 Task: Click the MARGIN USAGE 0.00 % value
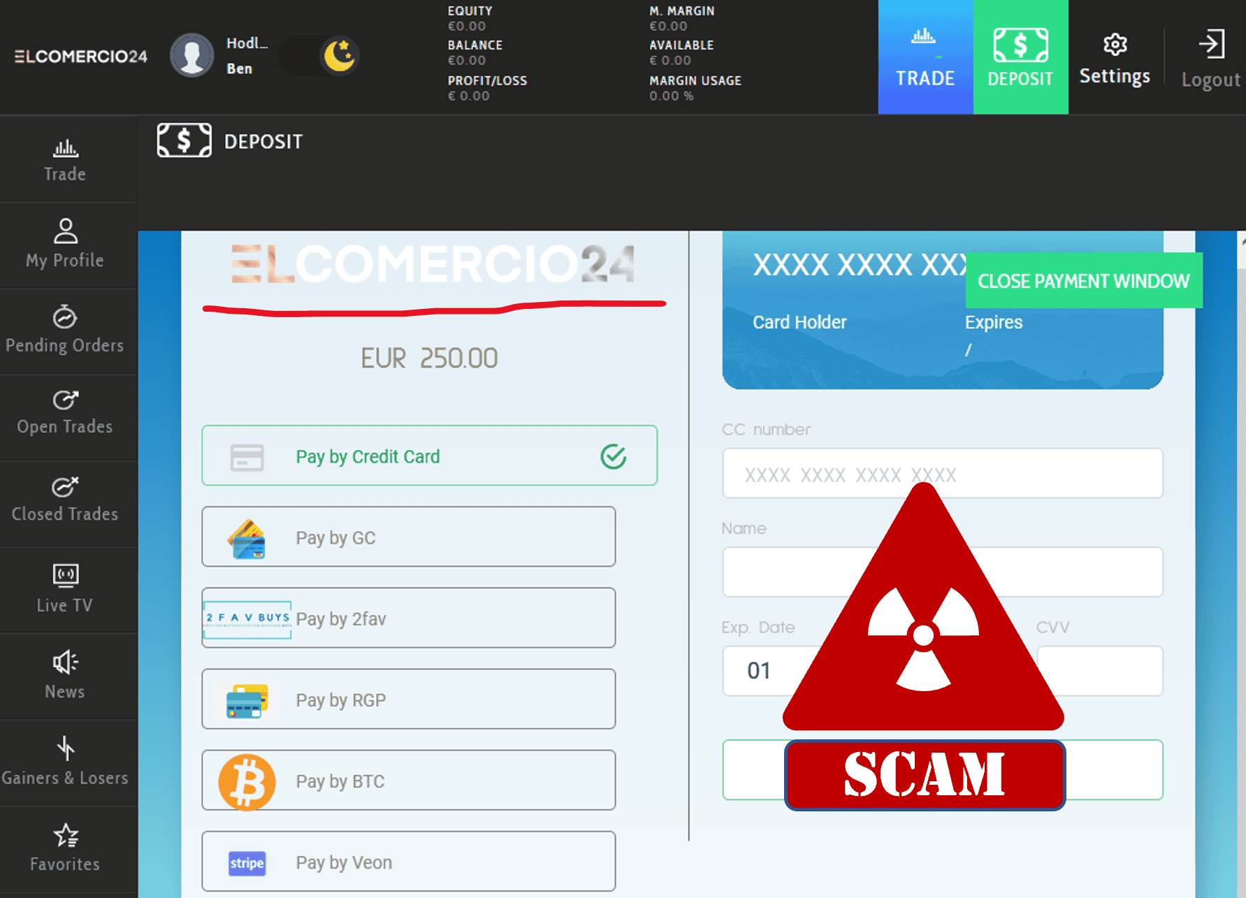[x=672, y=96]
